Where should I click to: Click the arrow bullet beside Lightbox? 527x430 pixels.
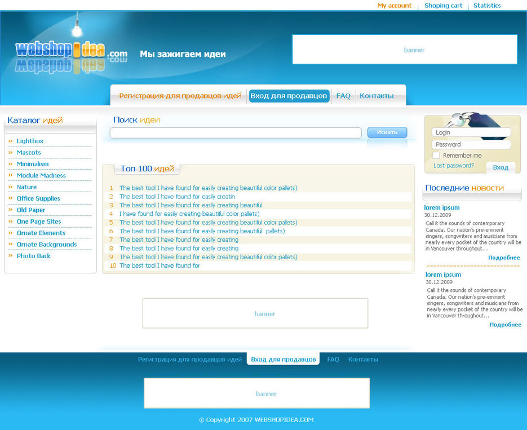tap(11, 141)
